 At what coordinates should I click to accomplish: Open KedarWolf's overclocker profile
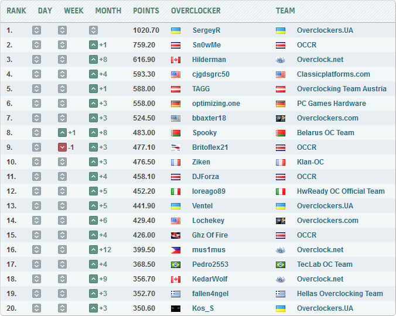pos(210,279)
